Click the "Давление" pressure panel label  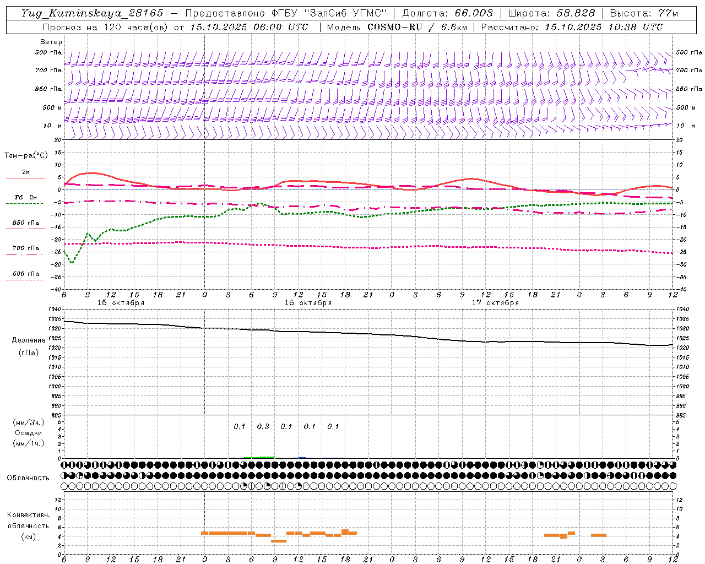point(28,340)
